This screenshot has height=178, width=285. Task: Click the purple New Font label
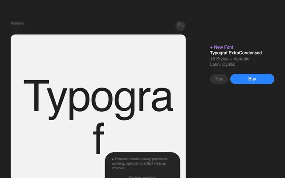click(x=222, y=47)
